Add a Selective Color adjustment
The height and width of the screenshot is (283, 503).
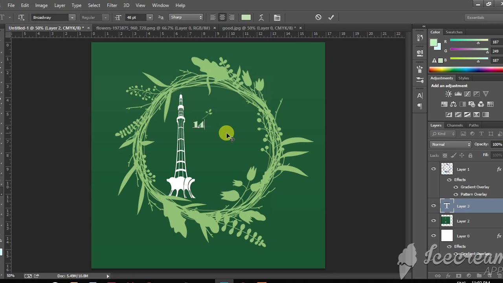point(476,115)
